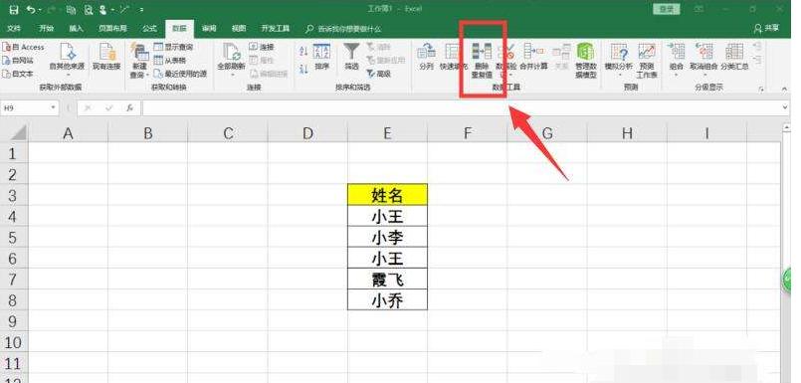Image resolution: width=801 pixels, height=383 pixels.
Task: Click the Data Validation (数据验证) icon
Action: pyautogui.click(x=506, y=51)
